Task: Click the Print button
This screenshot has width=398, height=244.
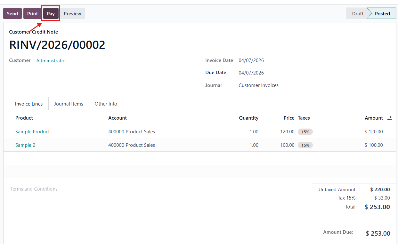Action: point(32,14)
